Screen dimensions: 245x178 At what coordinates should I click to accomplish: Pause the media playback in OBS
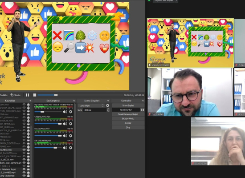[28, 95]
